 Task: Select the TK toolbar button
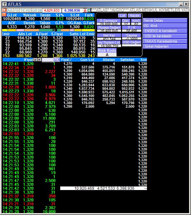tap(22, 10)
